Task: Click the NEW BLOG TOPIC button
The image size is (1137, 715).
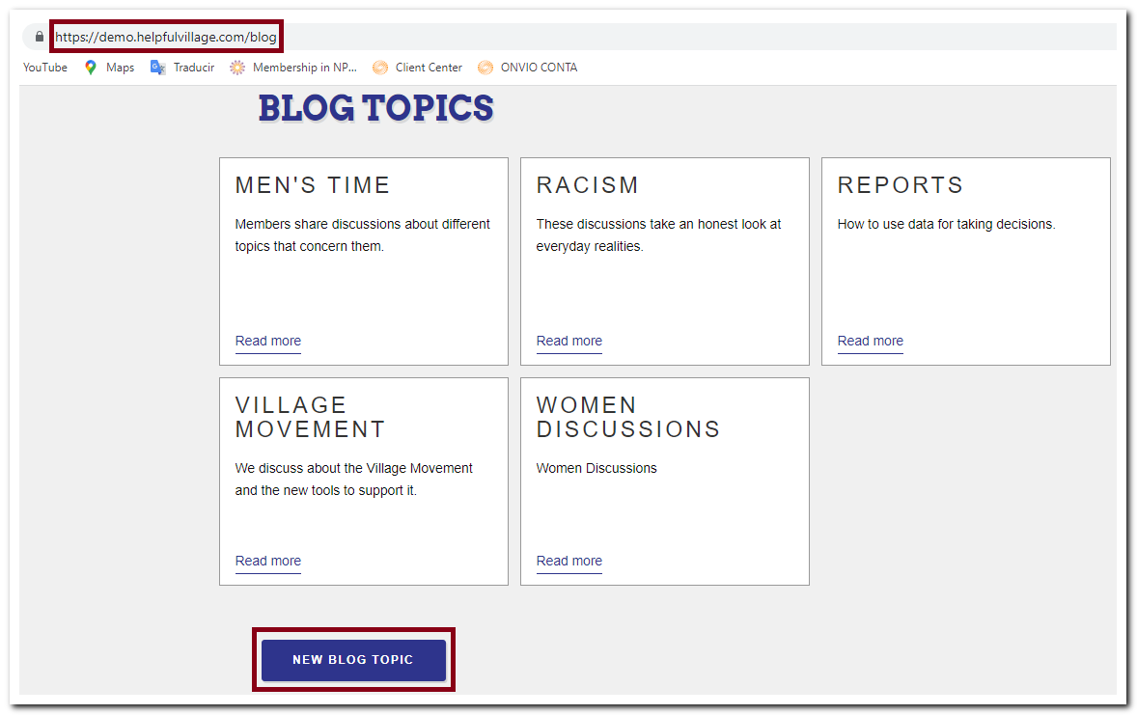Action: pos(353,660)
